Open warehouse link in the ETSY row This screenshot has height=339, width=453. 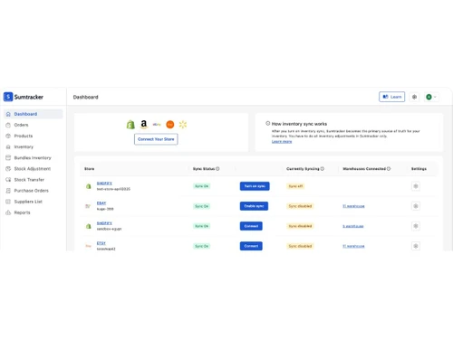tap(353, 246)
